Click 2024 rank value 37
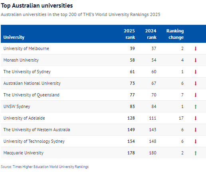The image size is (206, 172). [154, 48]
